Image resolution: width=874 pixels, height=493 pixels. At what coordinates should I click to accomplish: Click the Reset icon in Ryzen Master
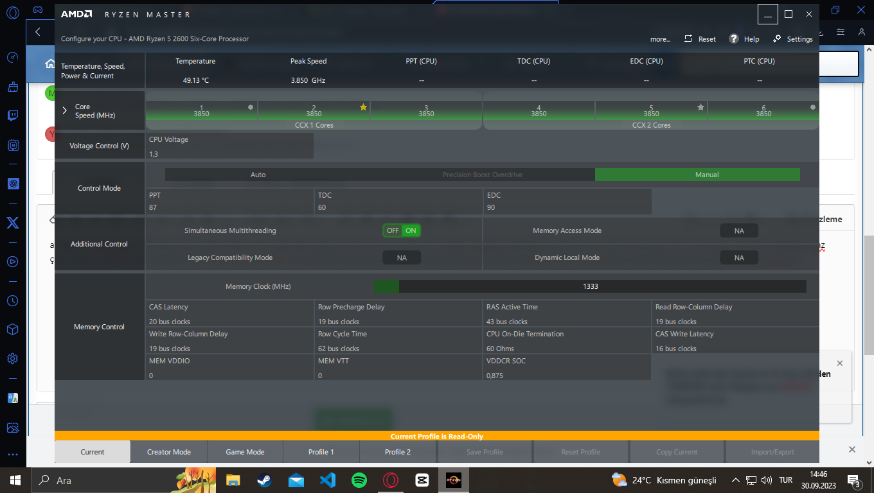point(688,39)
